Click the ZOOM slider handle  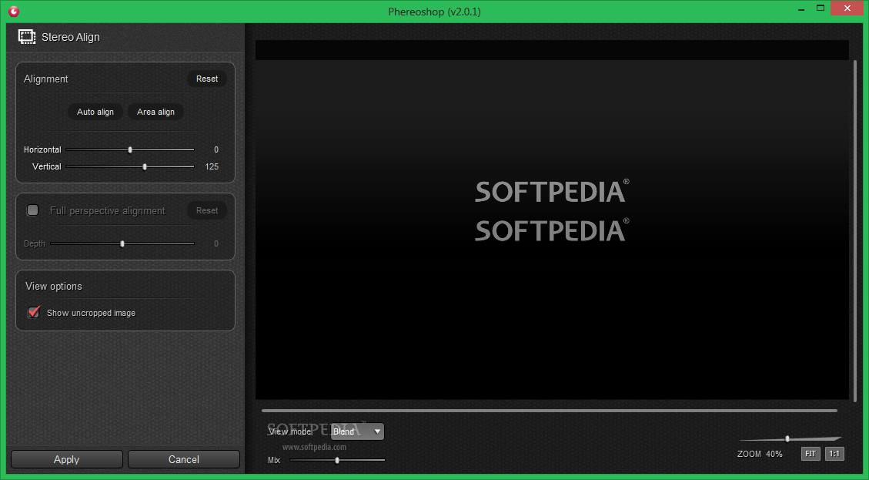tap(787, 439)
